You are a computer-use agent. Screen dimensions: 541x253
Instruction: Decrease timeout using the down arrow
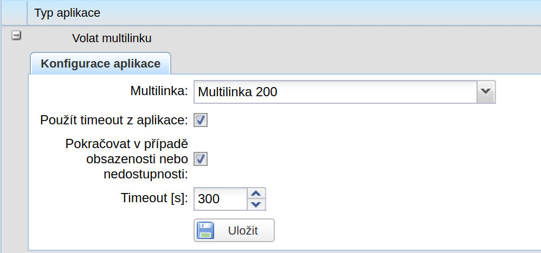tap(256, 204)
